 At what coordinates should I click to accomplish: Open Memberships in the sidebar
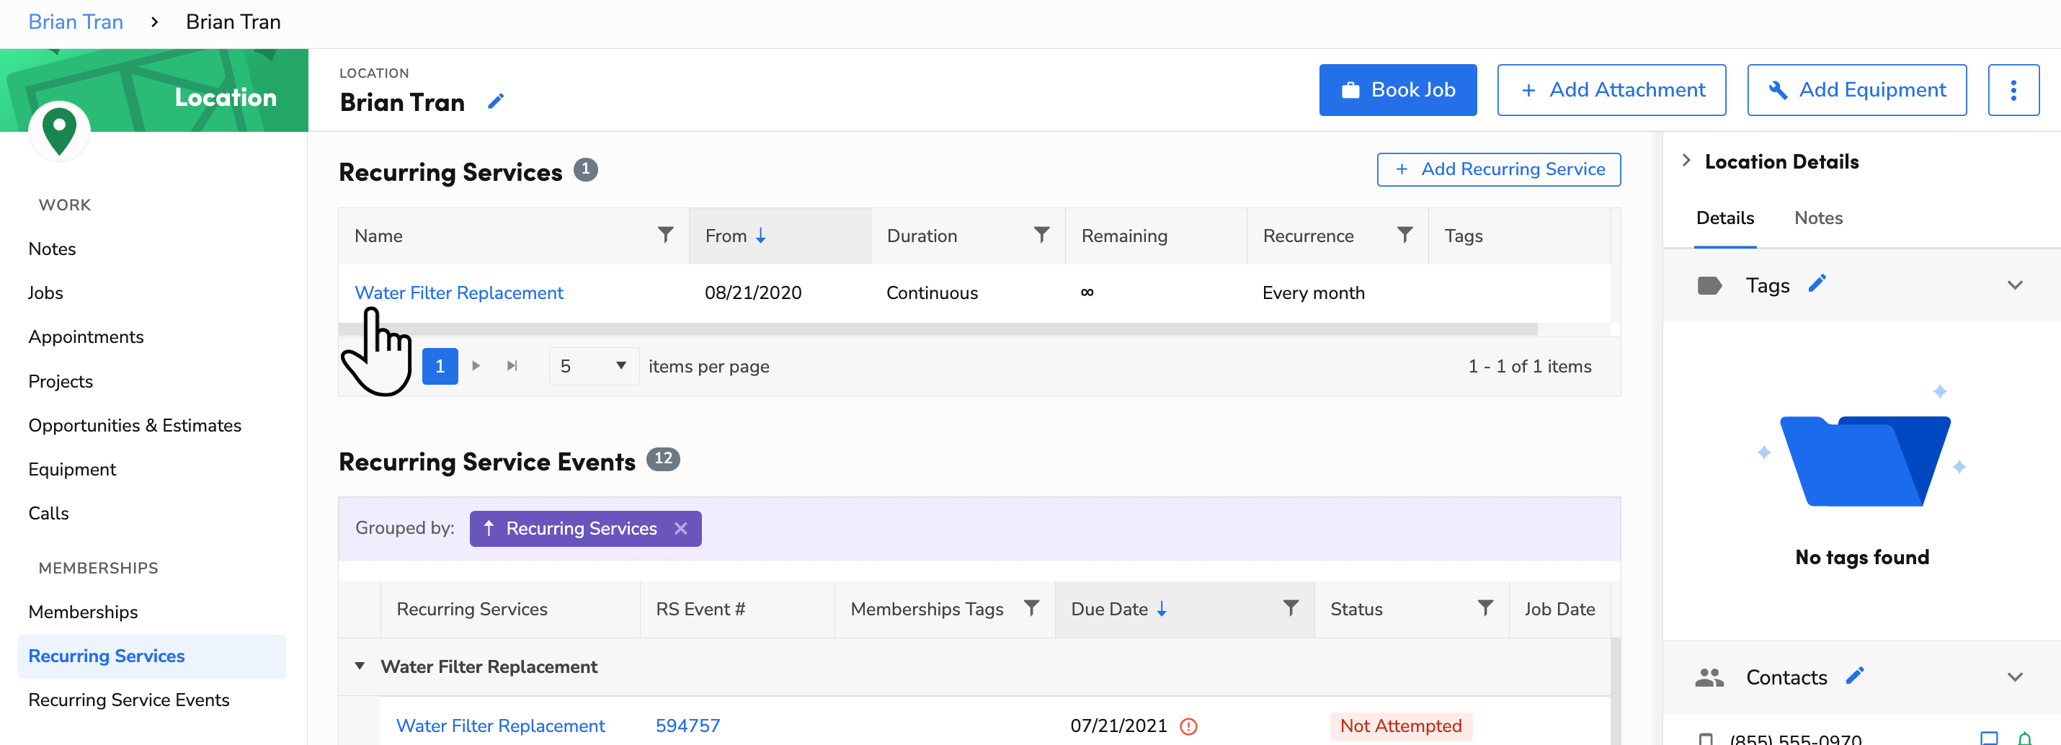point(83,612)
